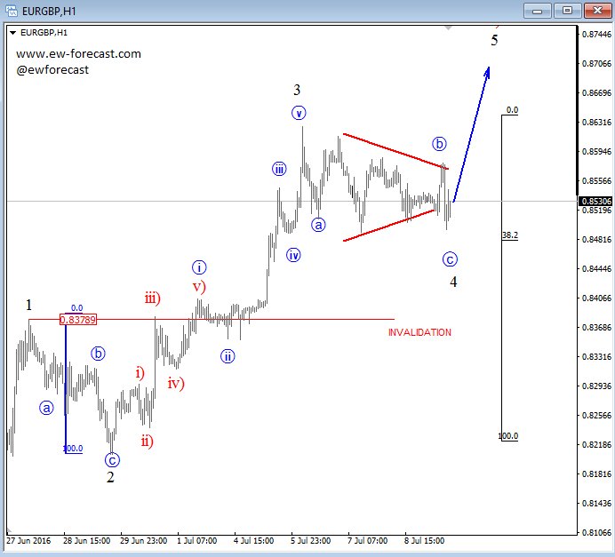Select the upper red triangle trendline
The image size is (615, 557).
(395, 151)
